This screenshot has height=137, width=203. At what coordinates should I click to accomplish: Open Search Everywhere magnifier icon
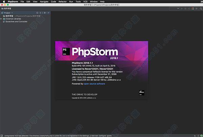(x=201, y=8)
